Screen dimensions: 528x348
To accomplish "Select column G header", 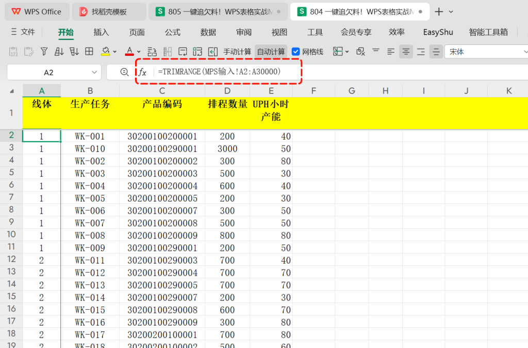I will click(352, 90).
